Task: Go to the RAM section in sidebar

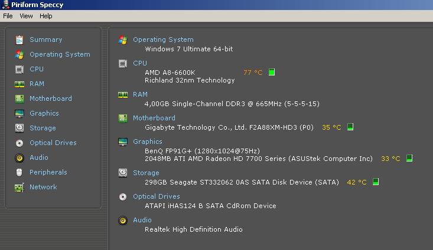Action: (x=37, y=84)
